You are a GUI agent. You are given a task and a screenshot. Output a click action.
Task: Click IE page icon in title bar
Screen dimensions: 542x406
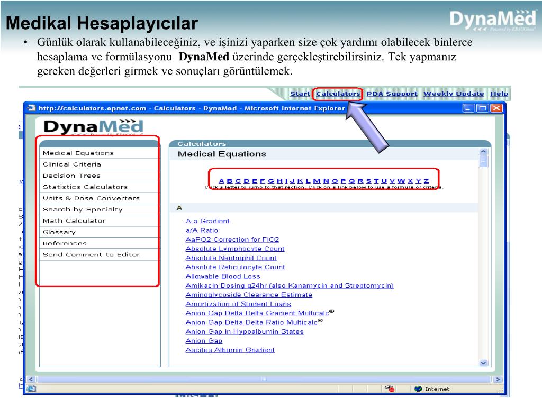tap(31, 108)
